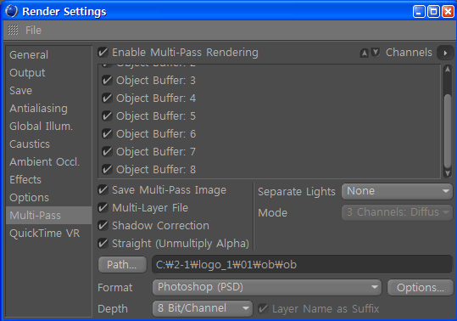
Task: Disable Enable Multi-Pass Rendering checkbox
Action: click(x=103, y=53)
